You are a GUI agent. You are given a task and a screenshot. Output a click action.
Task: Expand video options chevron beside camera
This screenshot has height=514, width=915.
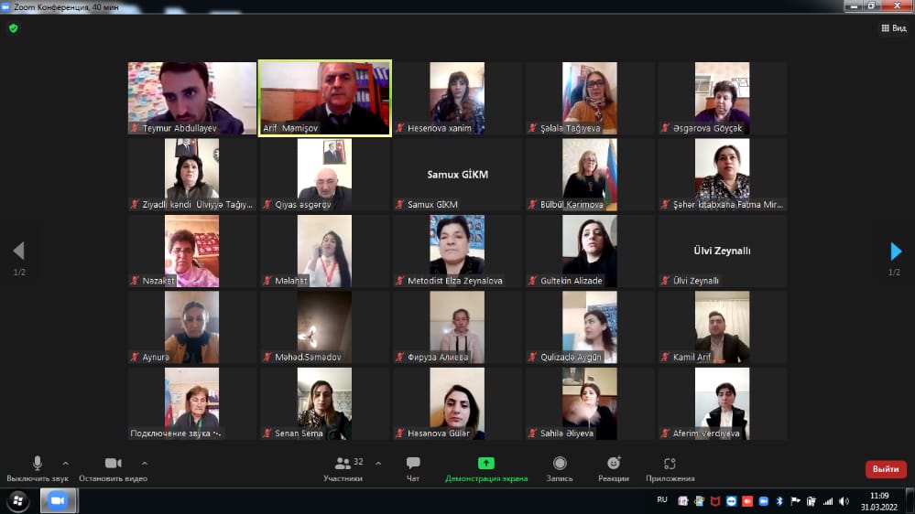click(145, 463)
